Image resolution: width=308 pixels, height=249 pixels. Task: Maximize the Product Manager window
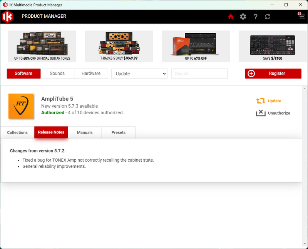click(x=286, y=5)
